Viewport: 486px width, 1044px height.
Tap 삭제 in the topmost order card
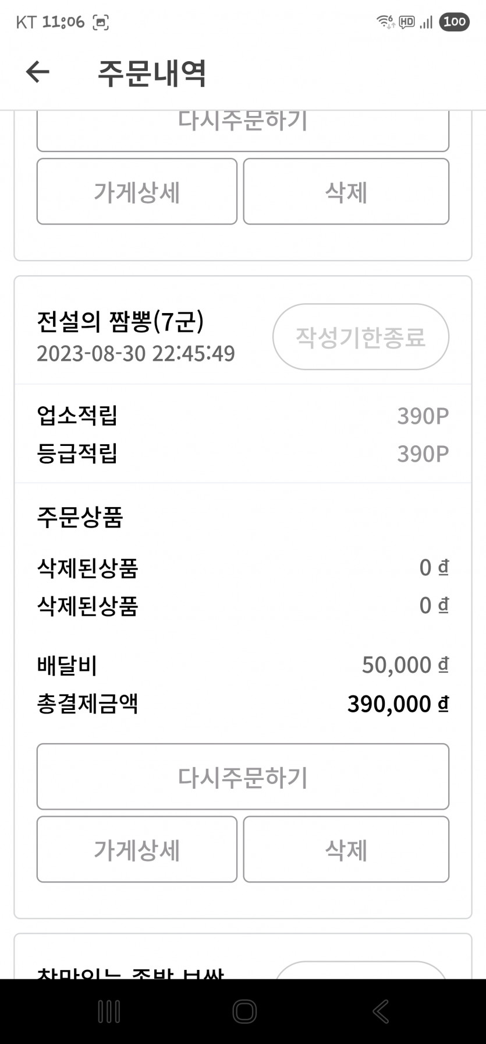tap(346, 192)
